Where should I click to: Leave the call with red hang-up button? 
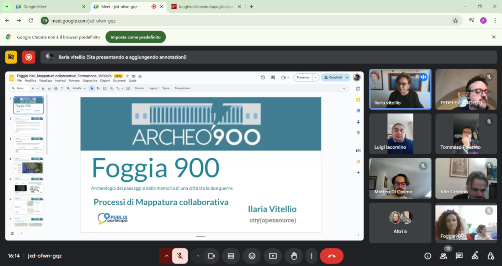(x=332, y=256)
